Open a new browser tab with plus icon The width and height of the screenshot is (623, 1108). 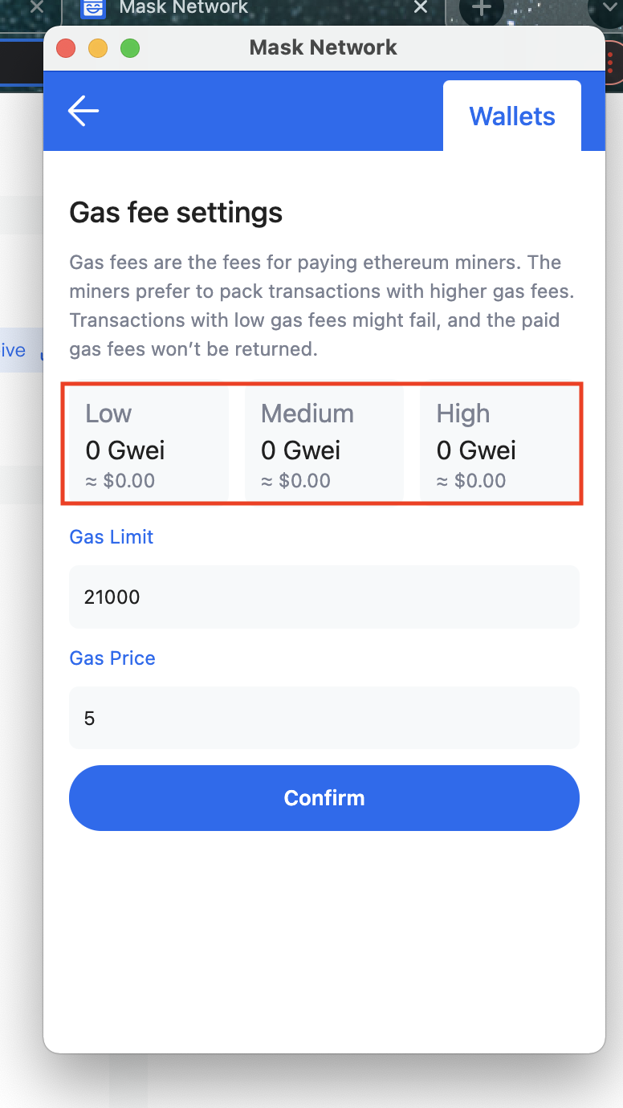point(481,8)
